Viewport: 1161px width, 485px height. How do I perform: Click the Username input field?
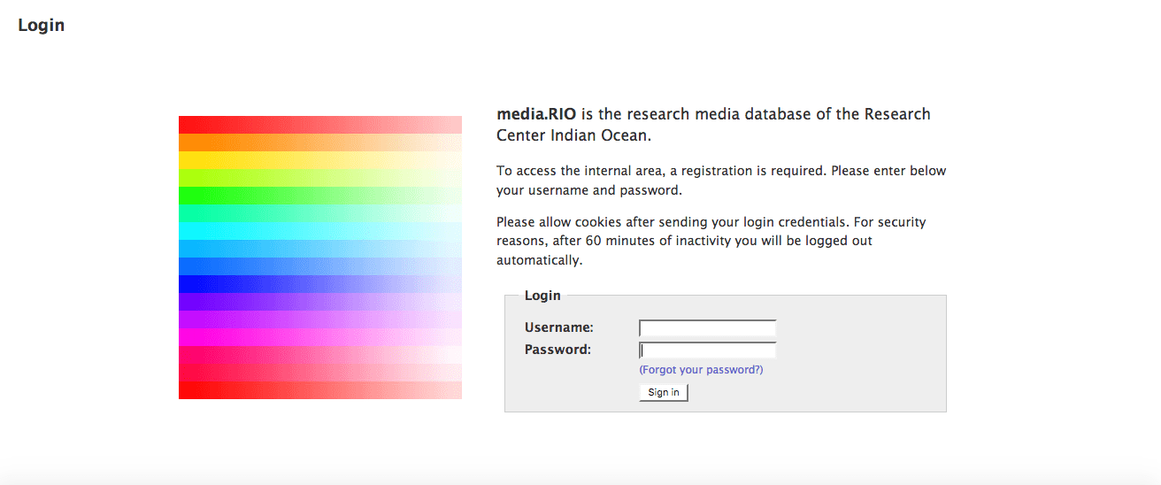point(708,328)
